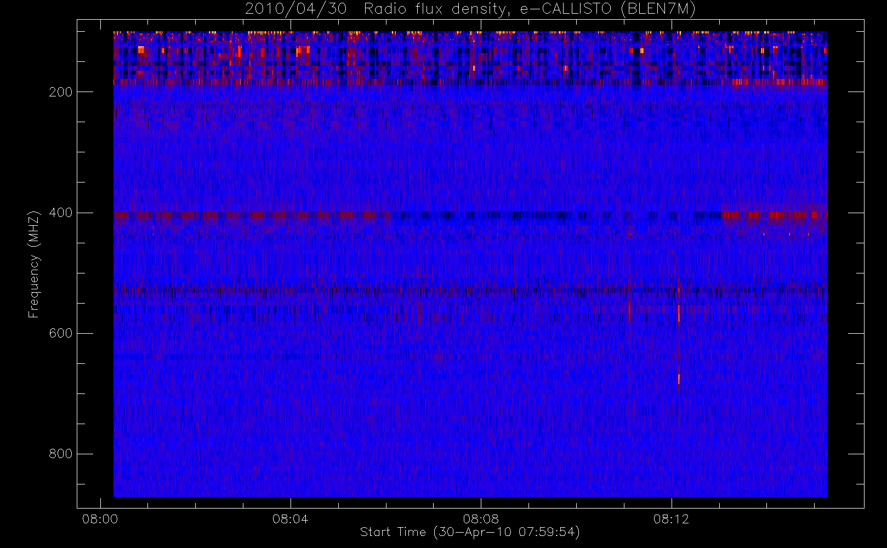
Task: Click the "800" frequency tick label
Action: [60, 454]
